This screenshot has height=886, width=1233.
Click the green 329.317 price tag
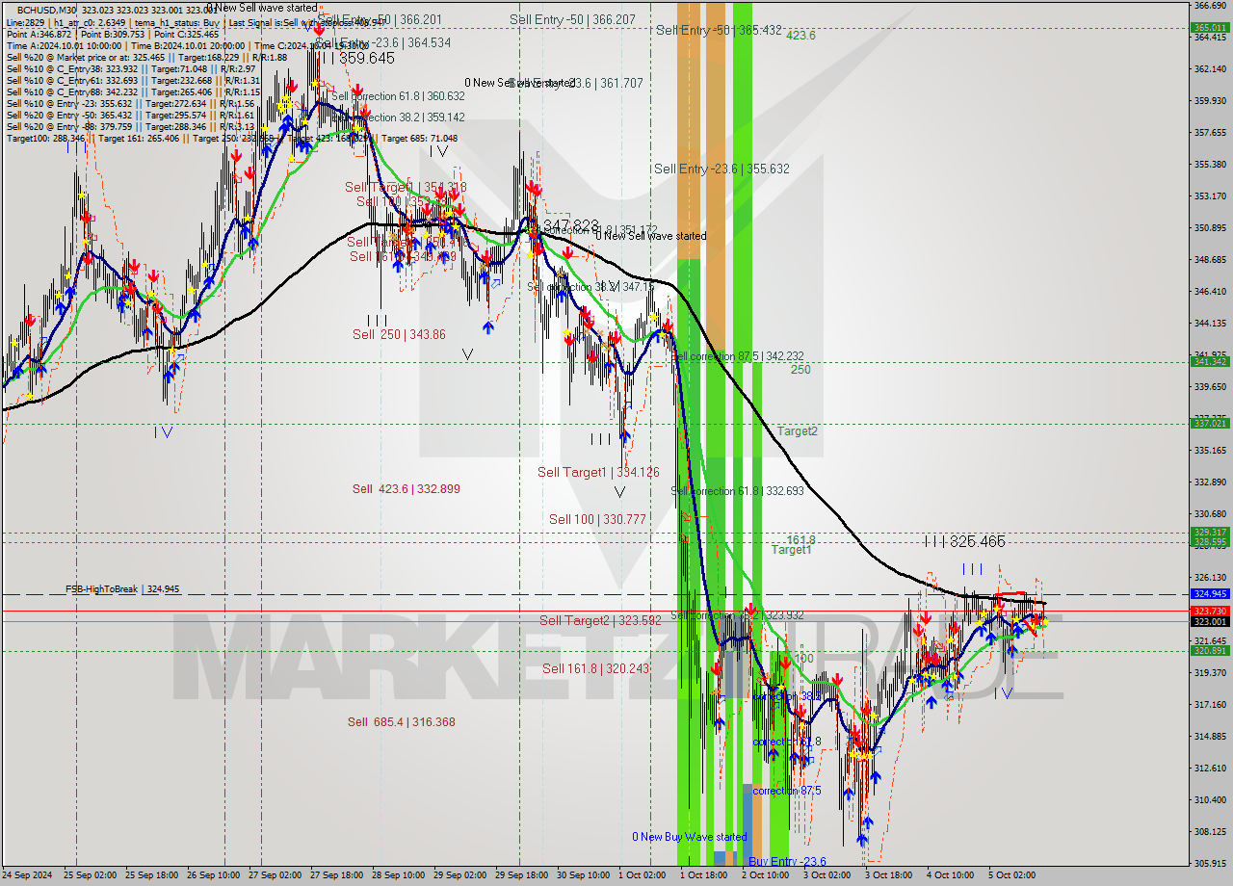(1210, 533)
